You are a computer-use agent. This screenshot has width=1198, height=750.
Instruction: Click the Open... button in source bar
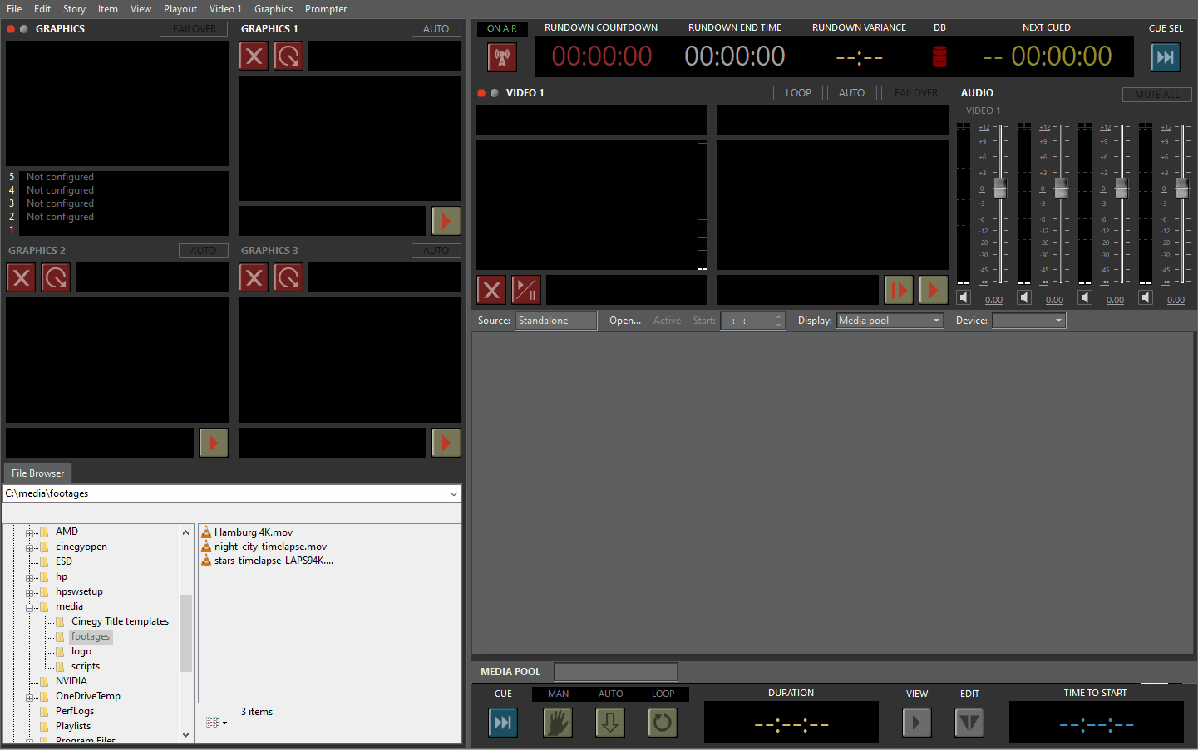pyautogui.click(x=624, y=321)
